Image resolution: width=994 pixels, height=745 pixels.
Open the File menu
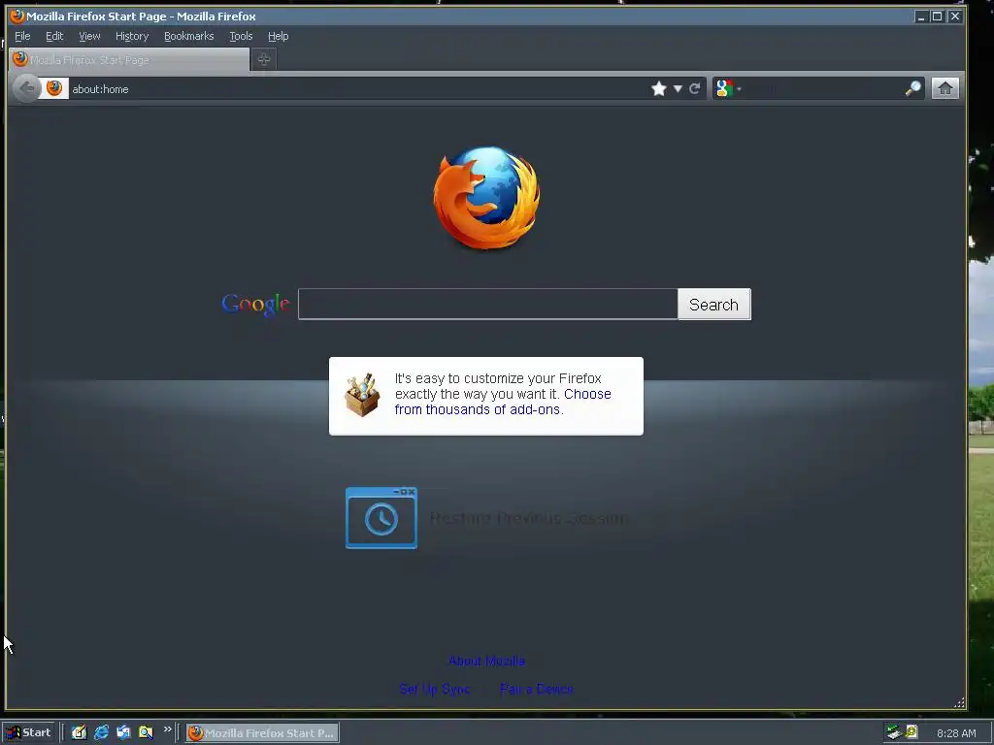pos(22,36)
